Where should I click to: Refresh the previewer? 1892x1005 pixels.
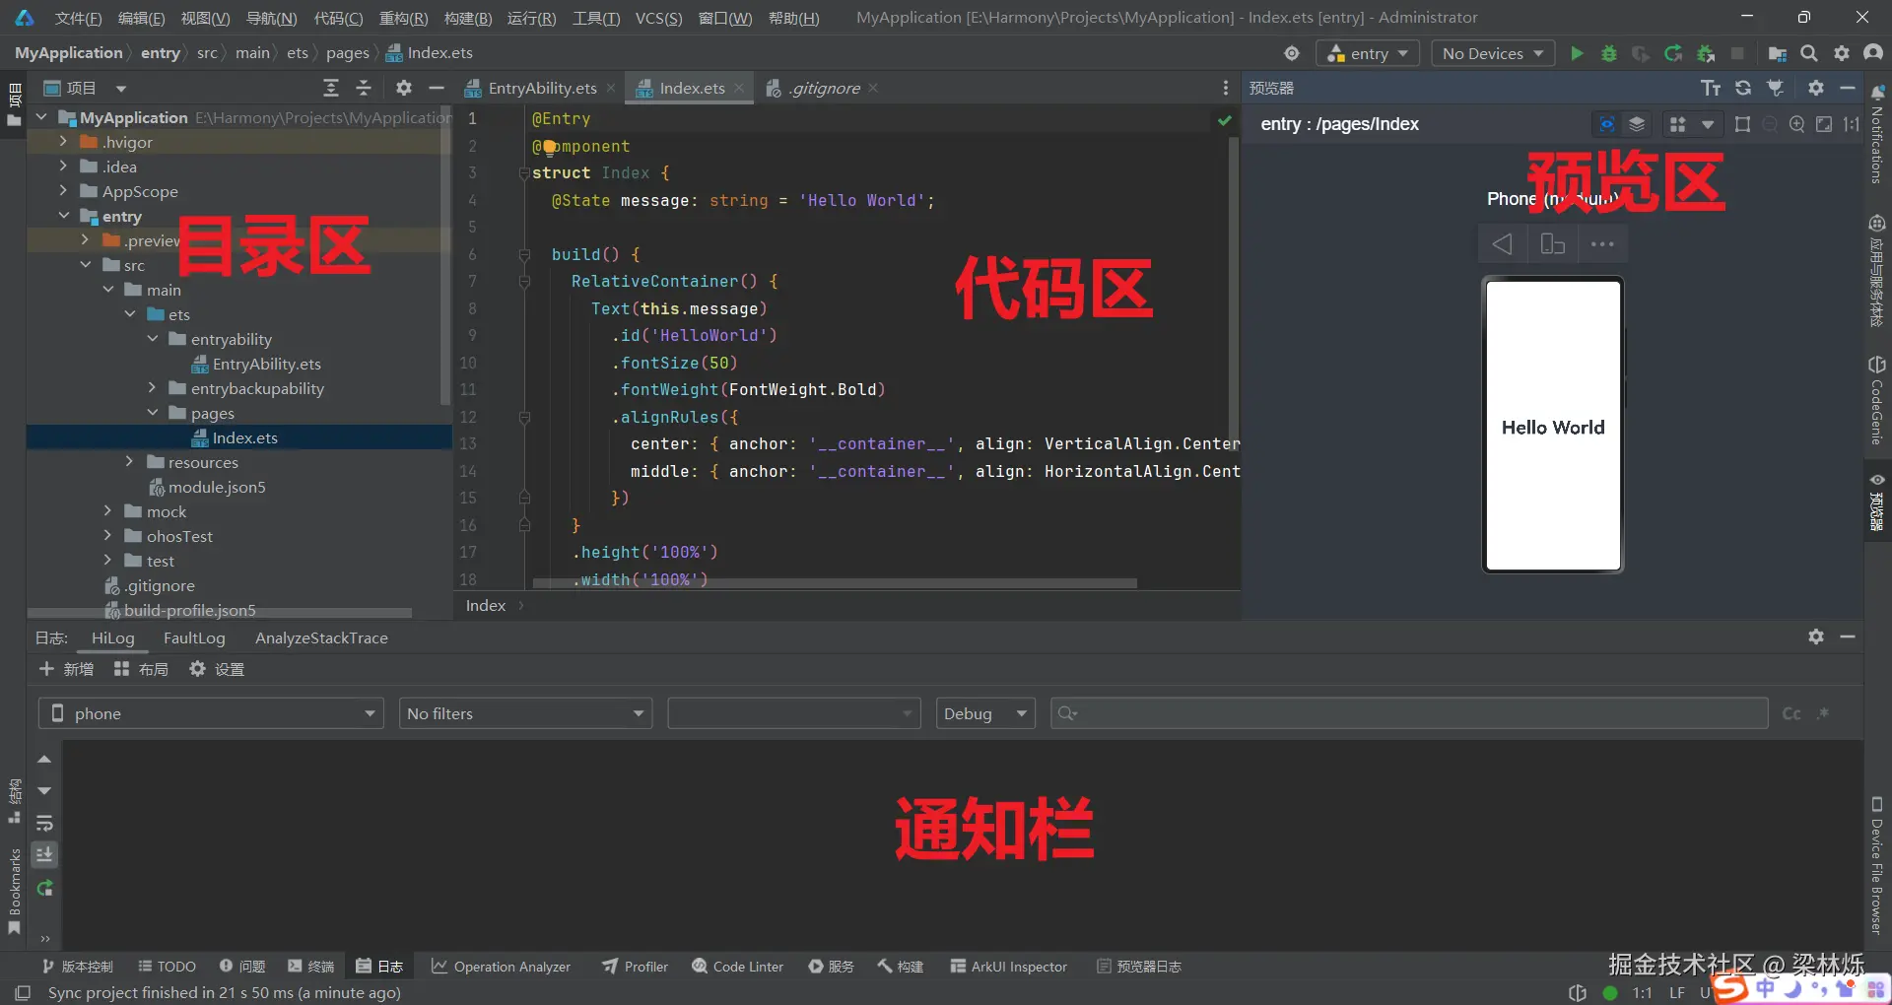1743,88
